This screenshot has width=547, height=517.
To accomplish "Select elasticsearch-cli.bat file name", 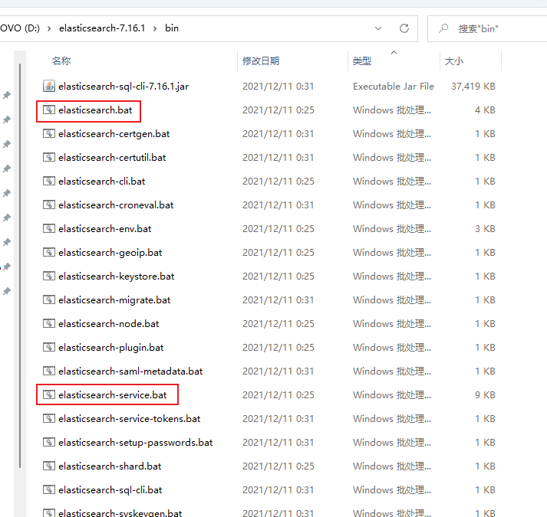I will (101, 182).
